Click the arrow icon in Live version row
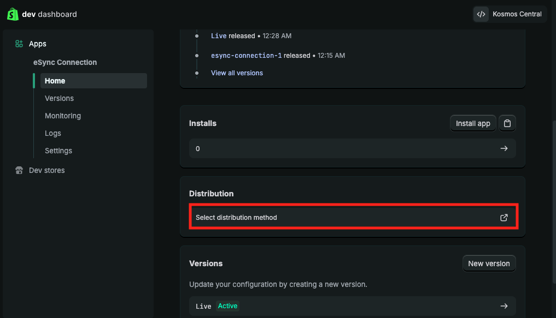Screen dimensions: 556x318 coord(504,306)
